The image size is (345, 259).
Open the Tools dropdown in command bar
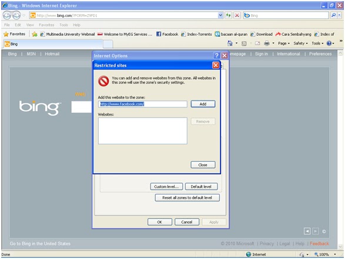[x=317, y=43]
